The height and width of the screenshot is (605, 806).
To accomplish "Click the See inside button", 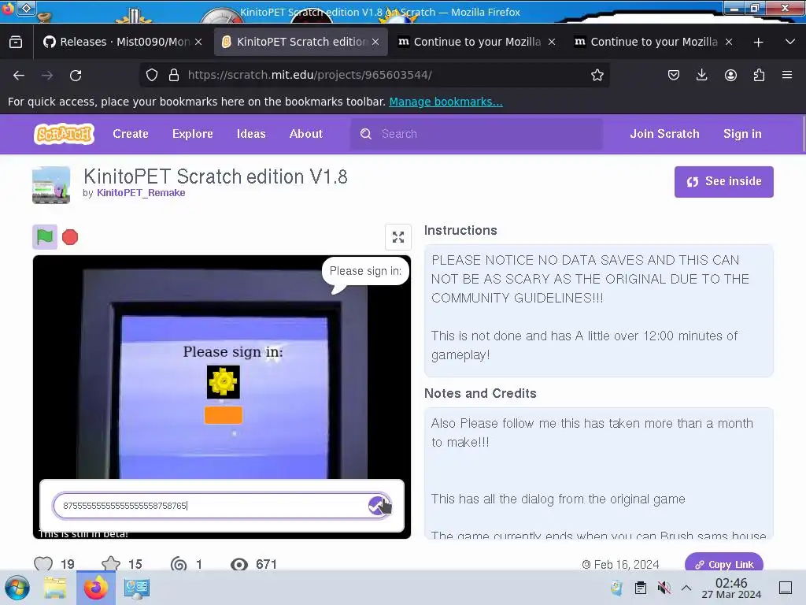I will point(724,182).
